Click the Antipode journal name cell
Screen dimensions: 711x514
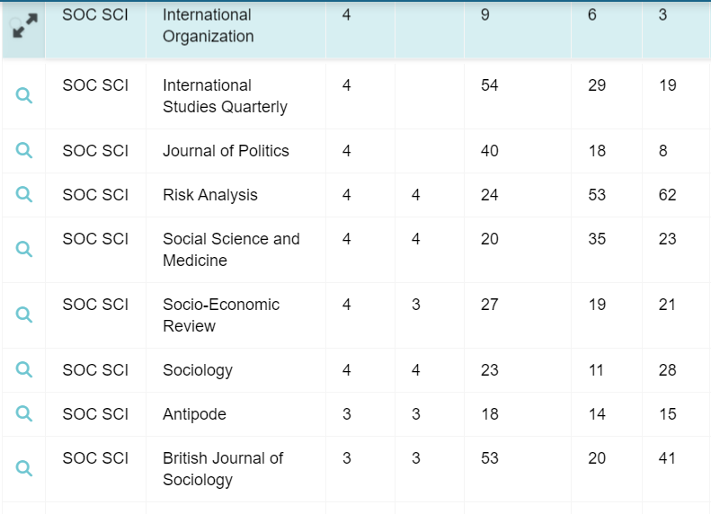click(194, 414)
